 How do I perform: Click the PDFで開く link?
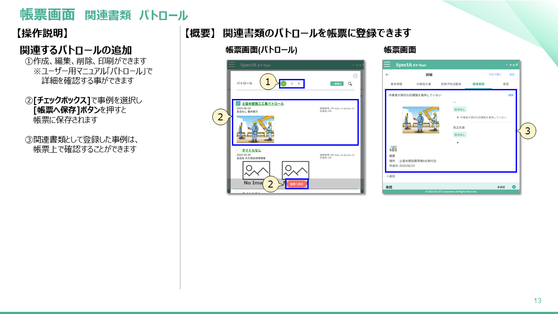[x=495, y=75]
